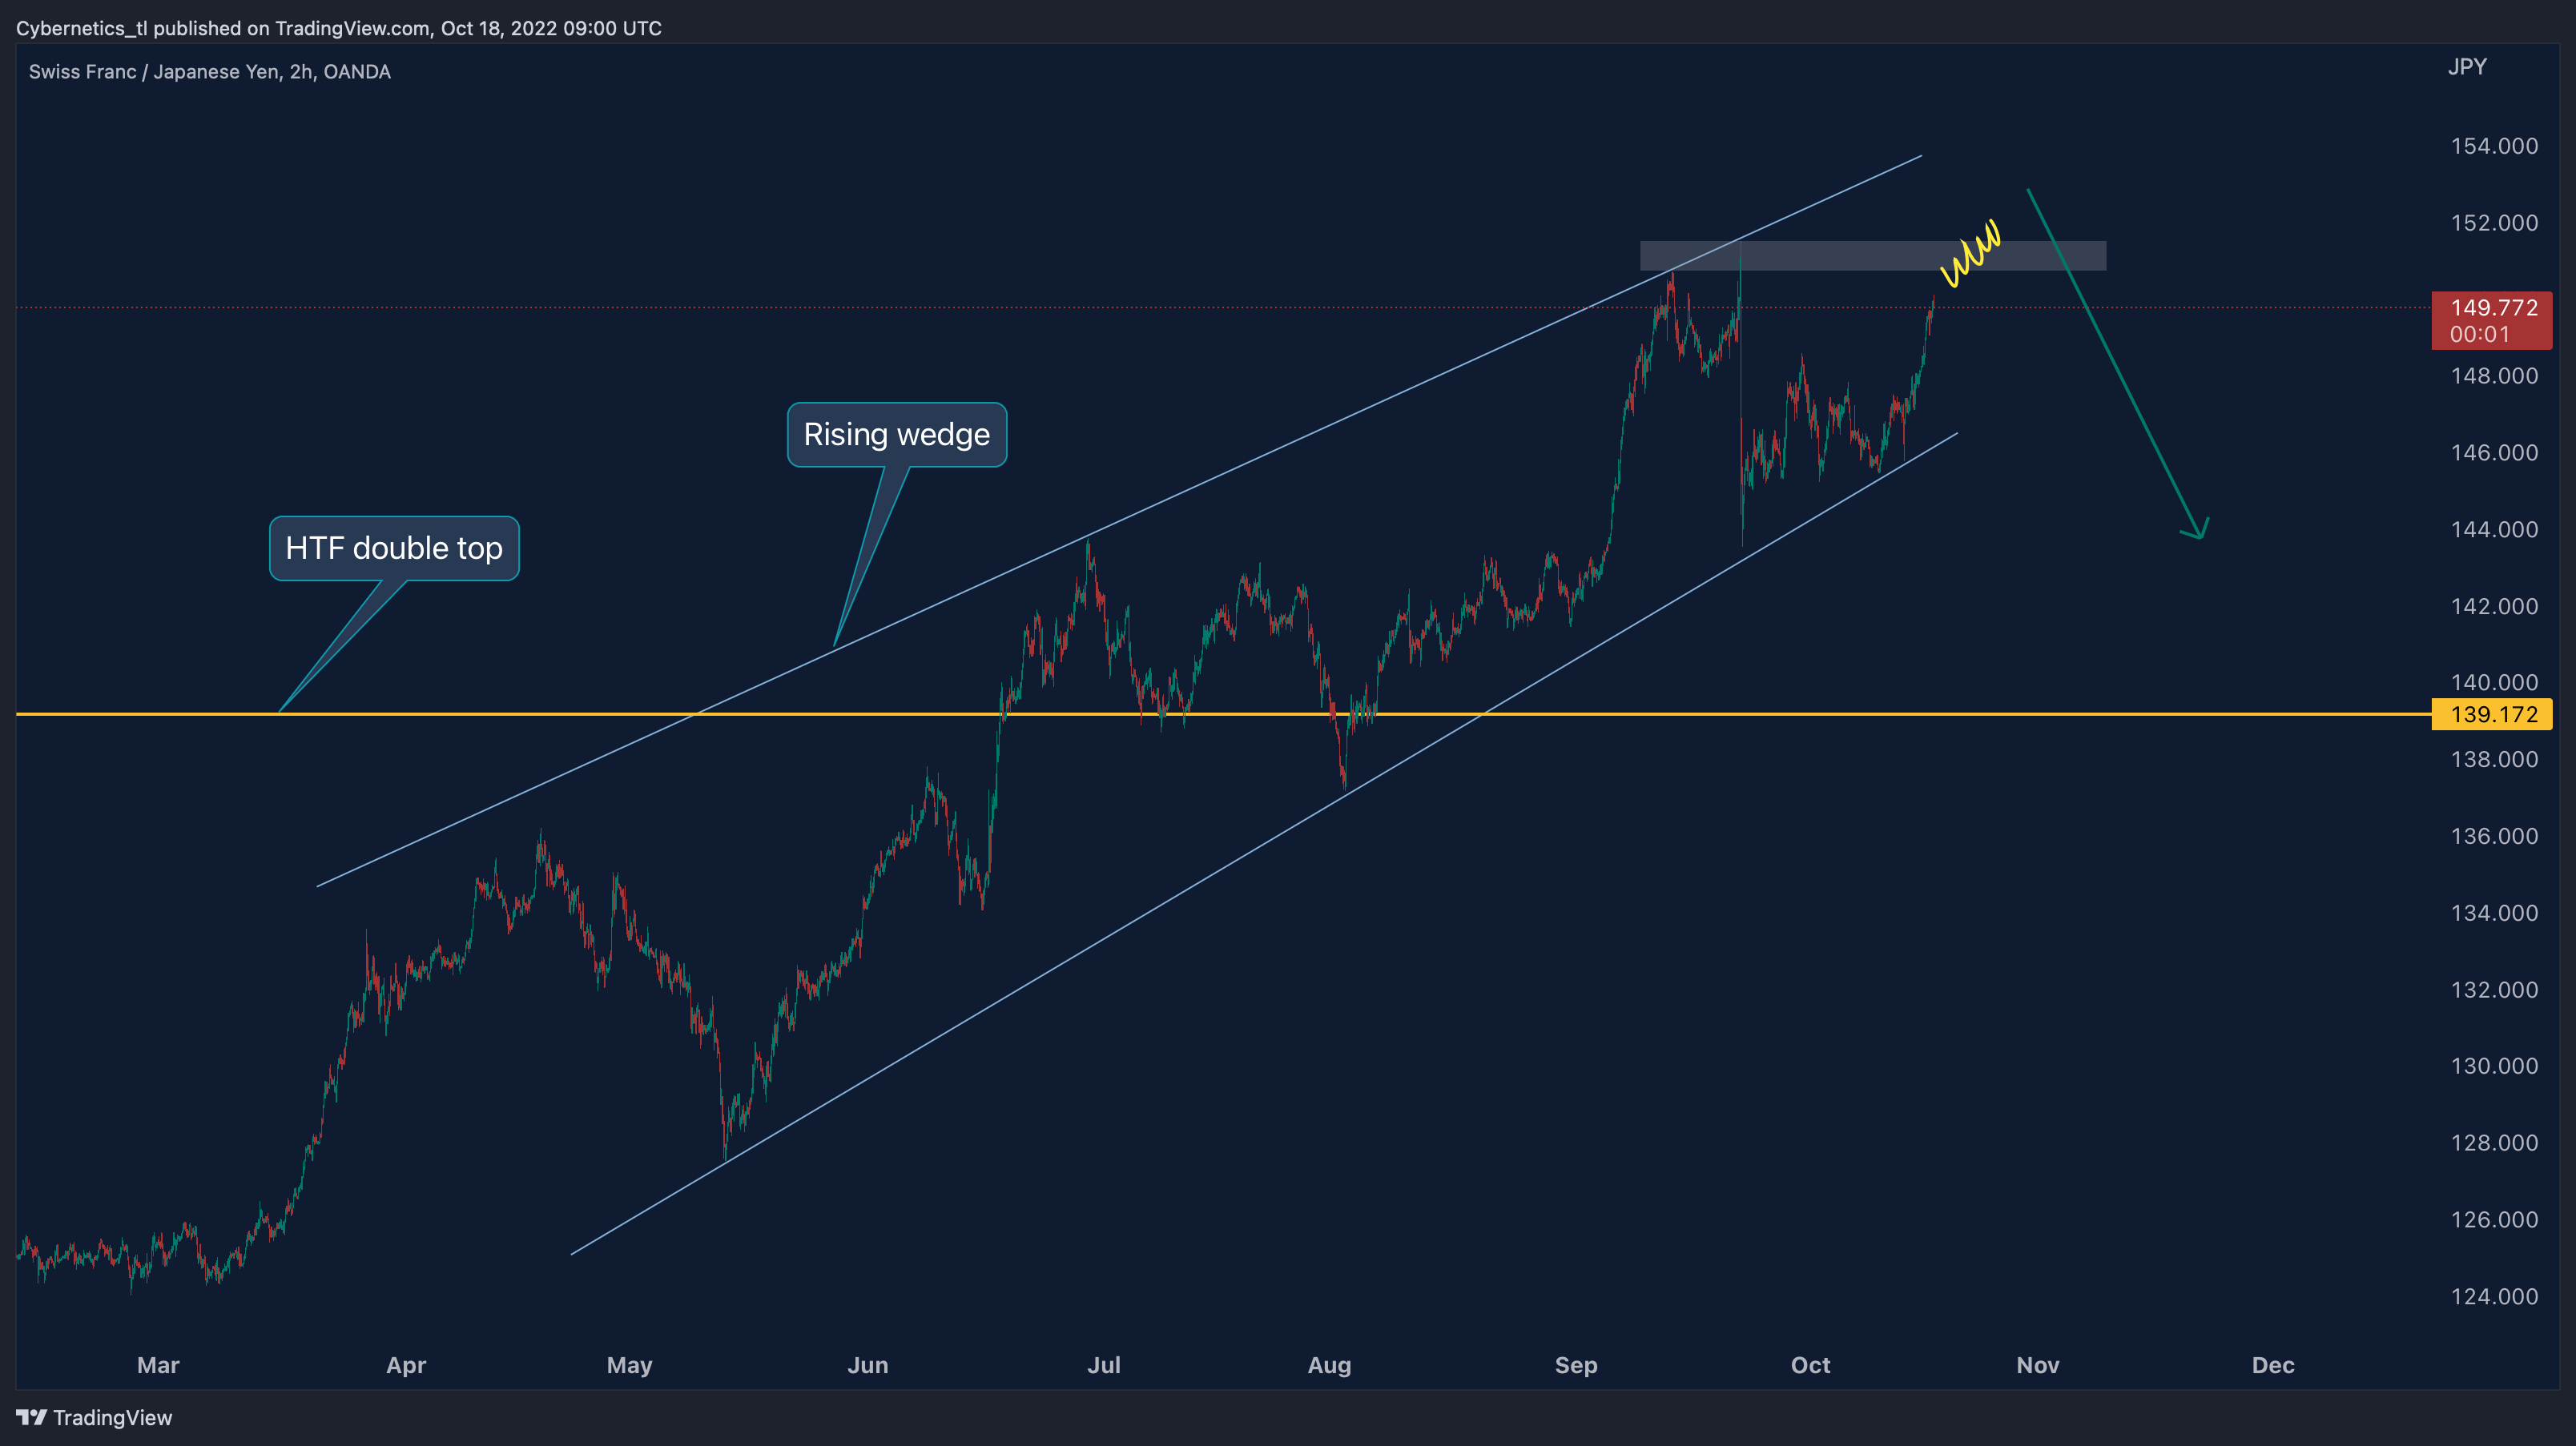Click the Oct label on time axis
The image size is (2576, 1446).
(x=1810, y=1365)
